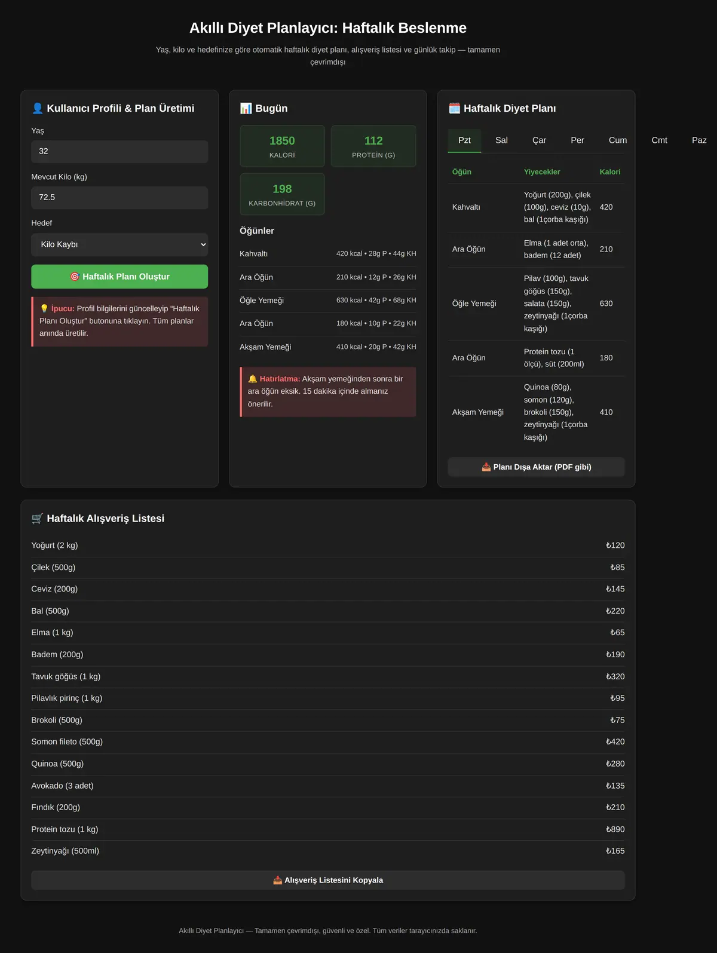Select the Protein tozu (1 kg) item
The image size is (717, 953).
pos(328,829)
